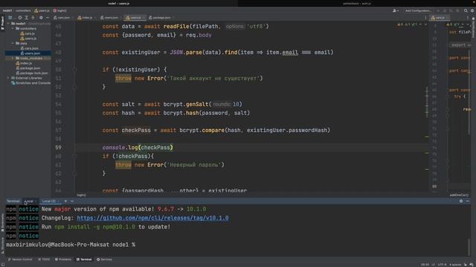Screen dimensions: 476x267
Task: Click UTF-8 encoding in status bar
Action: pos(442,265)
